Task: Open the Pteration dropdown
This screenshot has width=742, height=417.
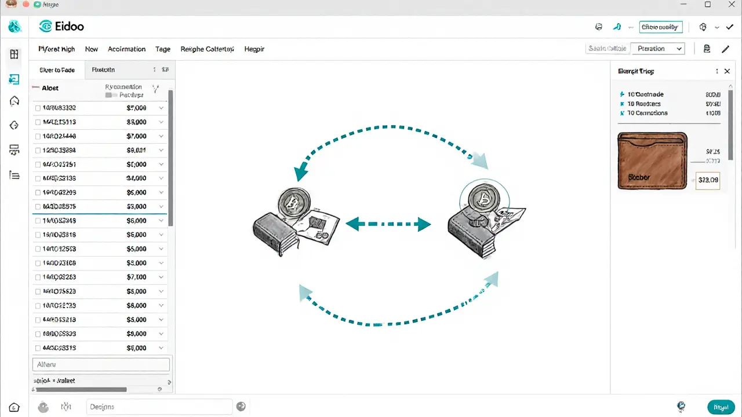Action: (x=658, y=49)
